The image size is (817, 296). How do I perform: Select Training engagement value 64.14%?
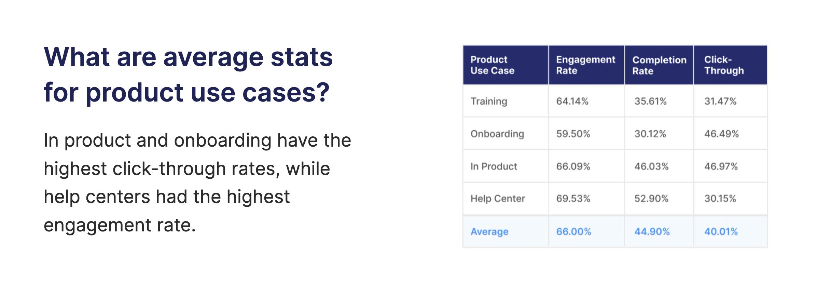[572, 101]
